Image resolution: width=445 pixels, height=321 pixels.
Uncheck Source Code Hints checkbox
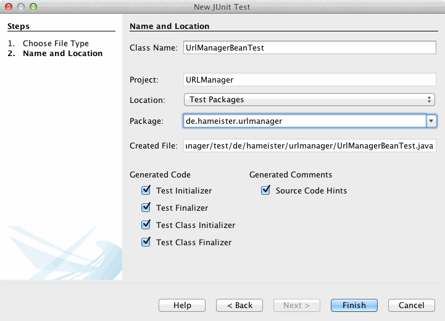pyautogui.click(x=266, y=190)
